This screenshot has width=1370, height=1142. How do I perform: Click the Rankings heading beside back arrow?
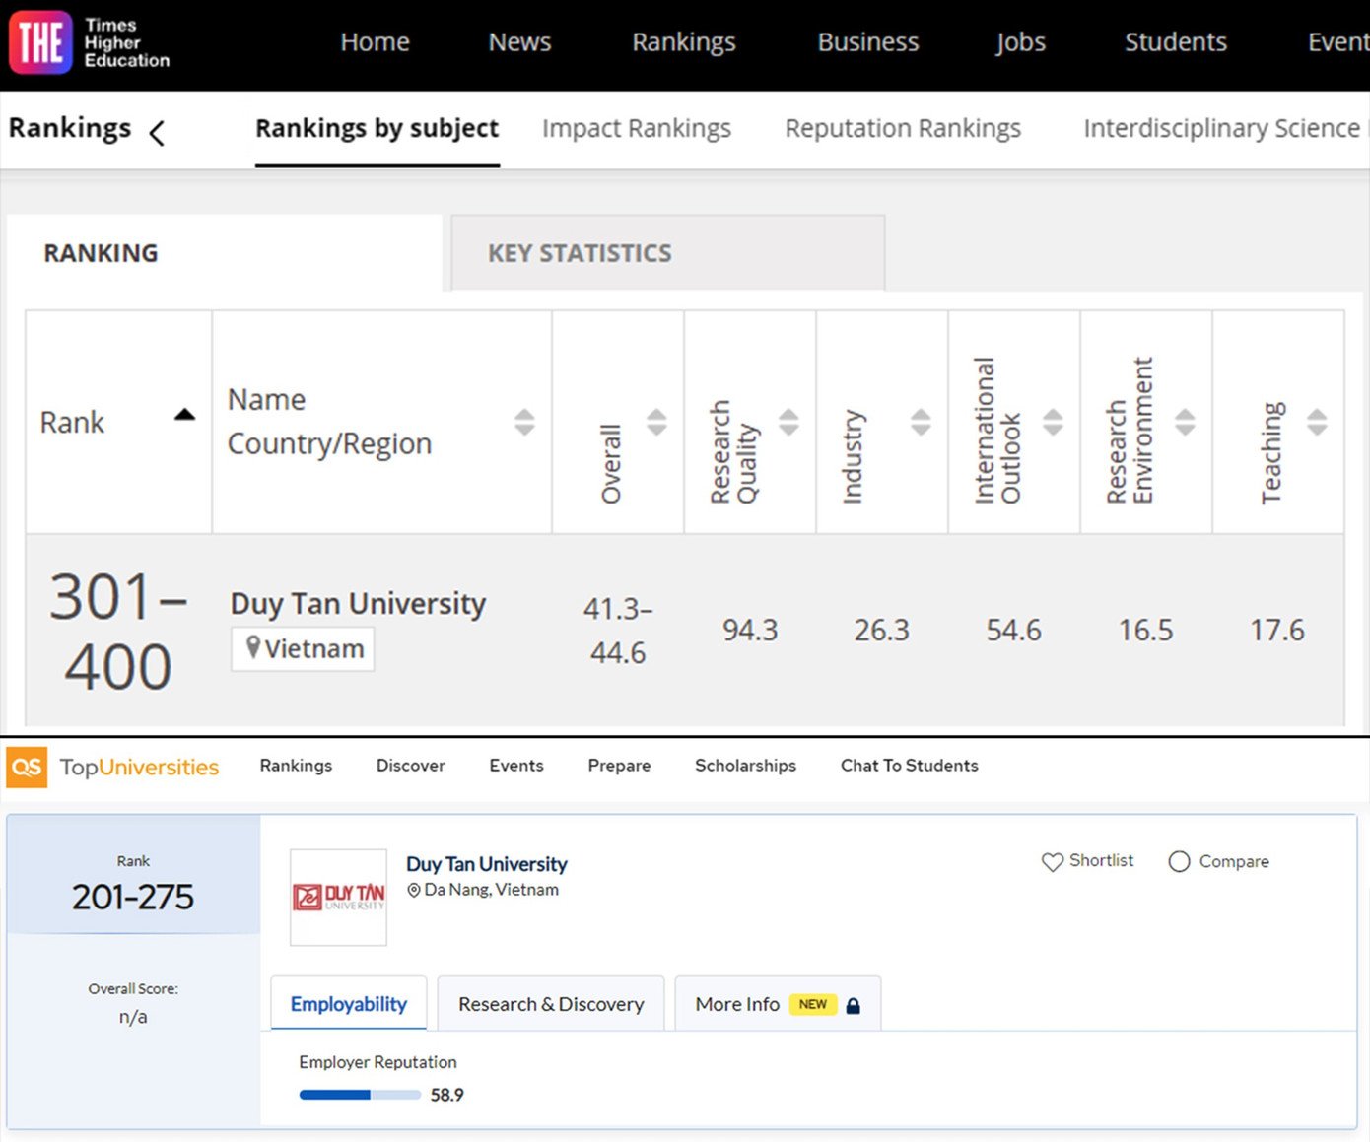70,129
